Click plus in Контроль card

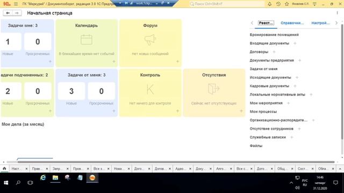pyautogui.click(x=177, y=111)
